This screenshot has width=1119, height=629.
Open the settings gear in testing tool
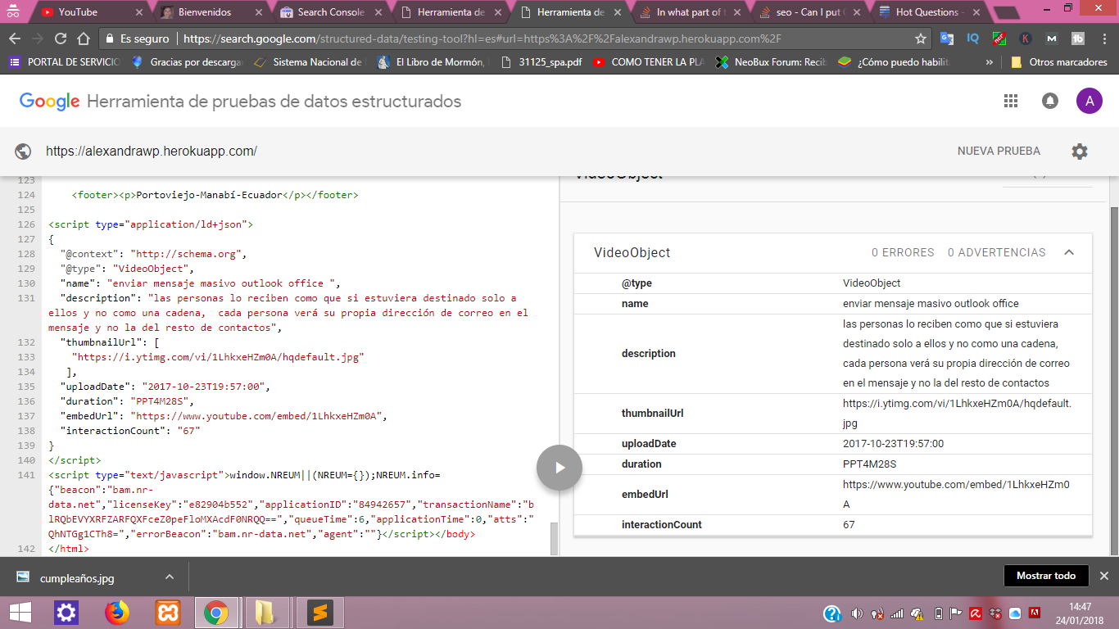(x=1080, y=151)
